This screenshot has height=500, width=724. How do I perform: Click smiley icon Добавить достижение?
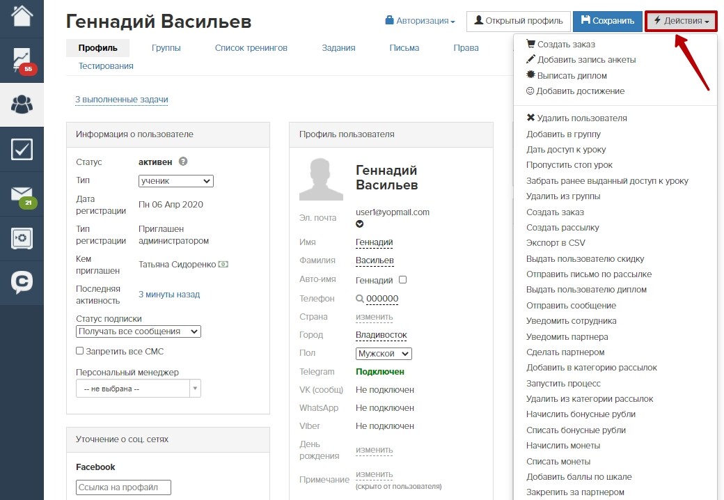(x=530, y=91)
